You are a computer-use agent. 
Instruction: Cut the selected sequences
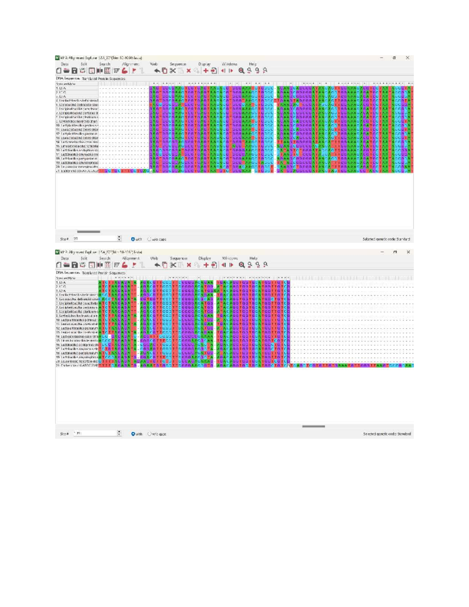[173, 71]
